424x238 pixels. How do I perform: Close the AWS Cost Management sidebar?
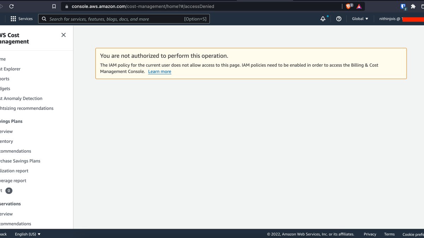63,35
